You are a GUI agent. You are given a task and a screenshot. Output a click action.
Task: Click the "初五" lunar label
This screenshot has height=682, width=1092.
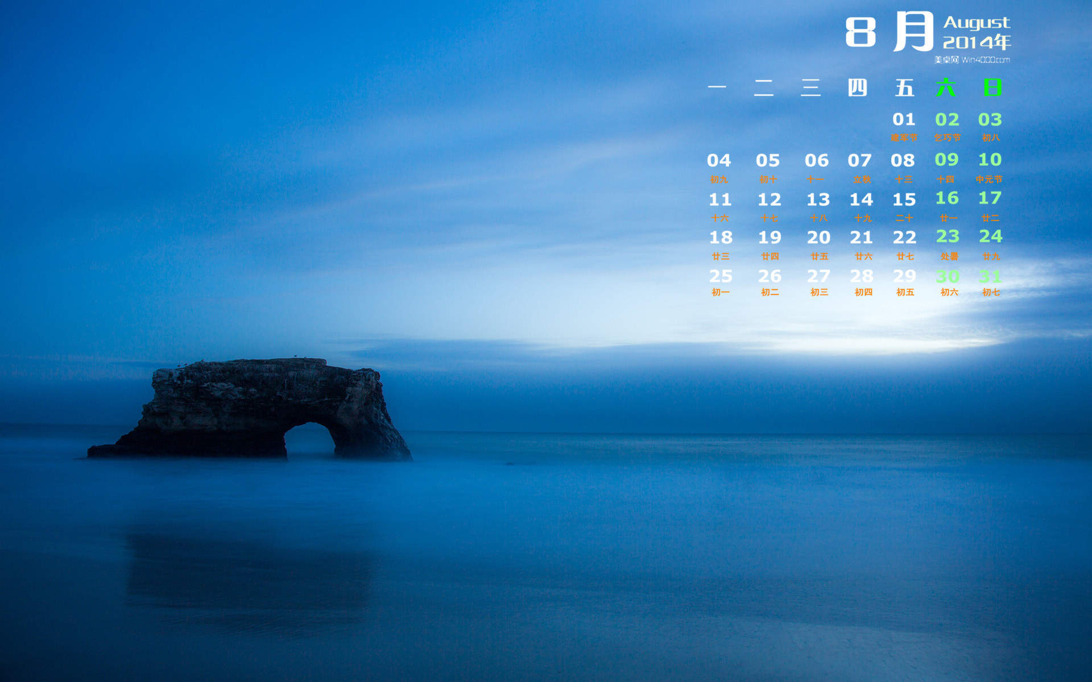click(905, 292)
